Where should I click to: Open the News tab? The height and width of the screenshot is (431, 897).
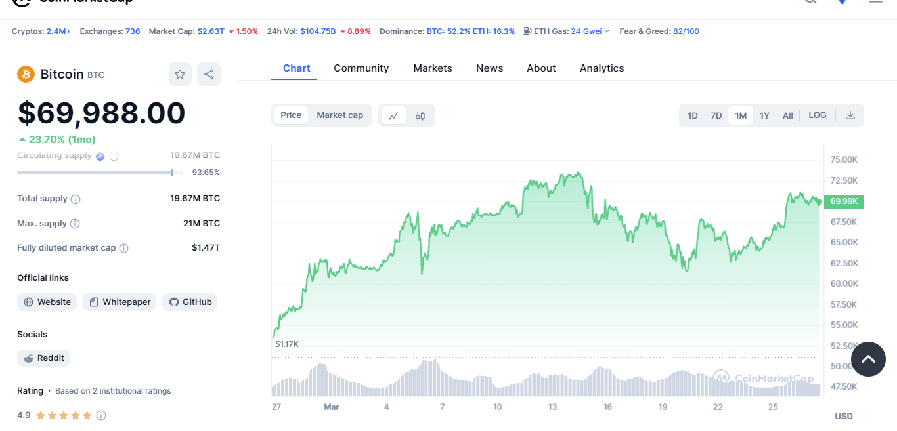coord(490,68)
